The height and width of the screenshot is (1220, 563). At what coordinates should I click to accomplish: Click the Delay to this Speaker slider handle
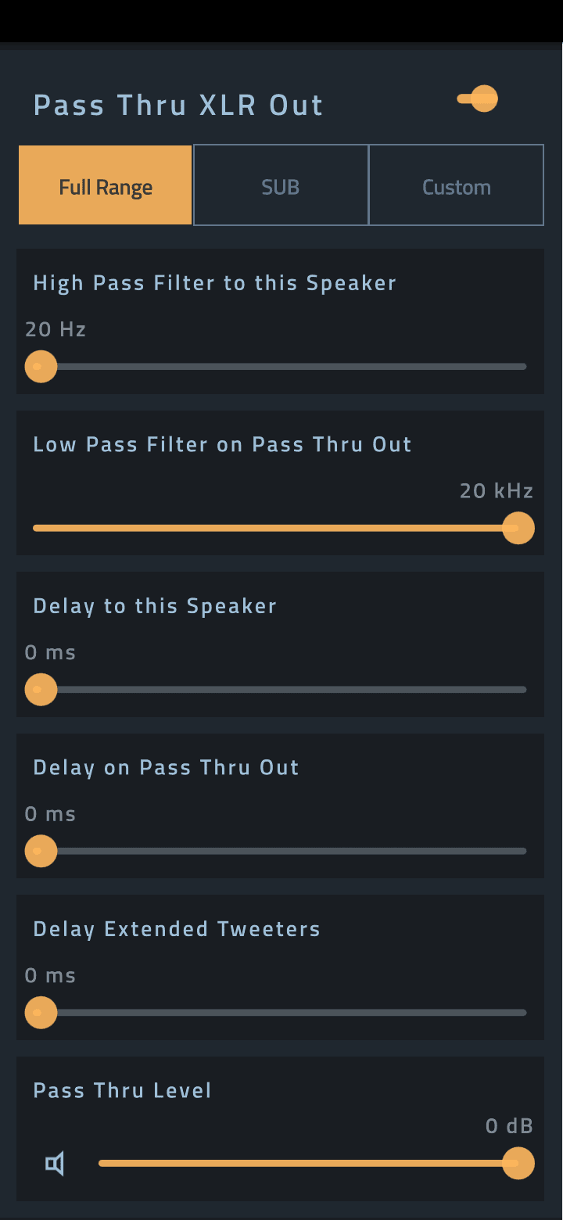[41, 690]
